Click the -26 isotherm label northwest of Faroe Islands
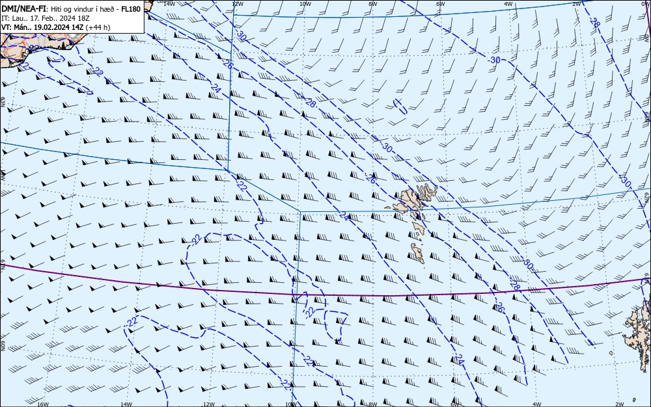This screenshot has width=651, height=407. point(371,179)
